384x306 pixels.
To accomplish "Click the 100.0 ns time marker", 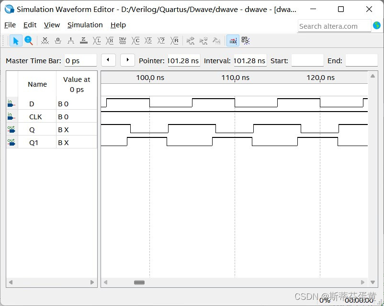I will coord(150,78).
